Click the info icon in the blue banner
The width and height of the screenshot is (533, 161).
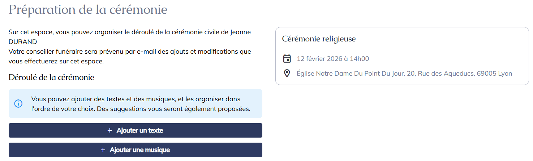click(18, 104)
